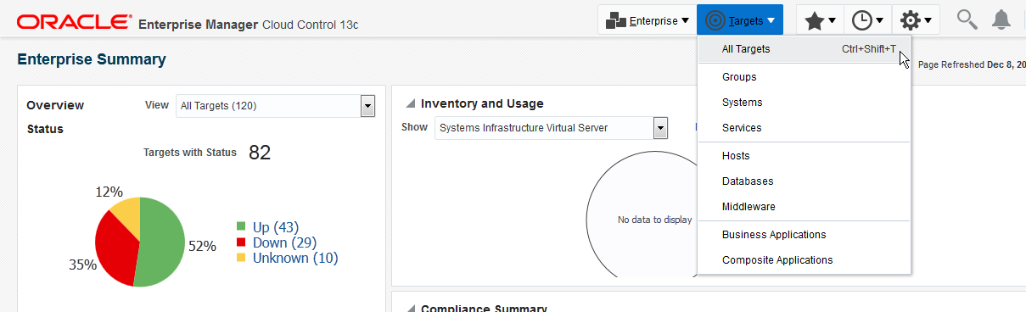The height and width of the screenshot is (312, 1026).
Task: Click the Down (29) status link
Action: click(x=285, y=242)
